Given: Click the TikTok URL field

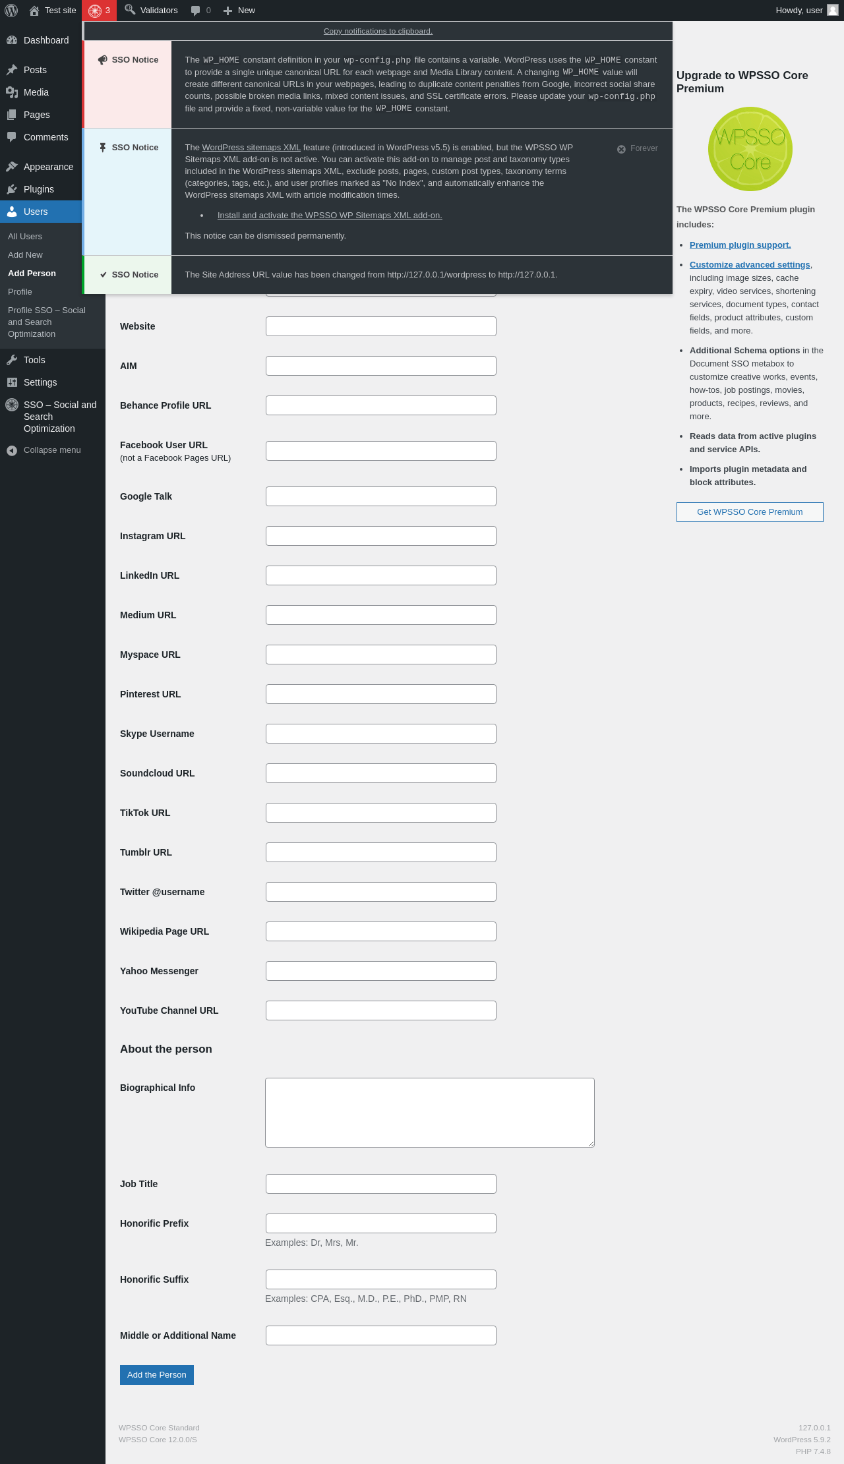Looking at the screenshot, I should tap(381, 813).
